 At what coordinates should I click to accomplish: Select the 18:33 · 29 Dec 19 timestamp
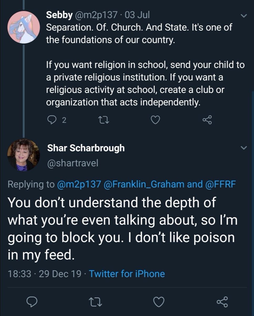(x=44, y=274)
